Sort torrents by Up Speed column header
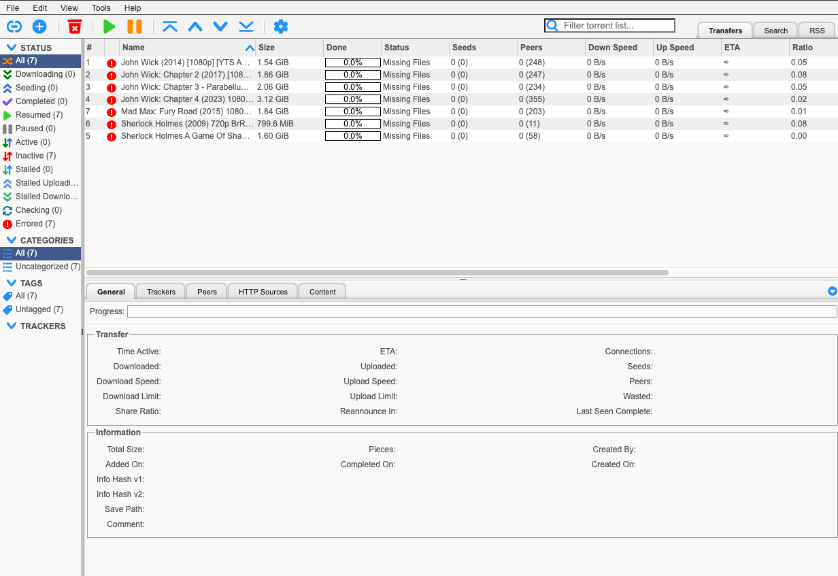The image size is (838, 576). point(687,48)
